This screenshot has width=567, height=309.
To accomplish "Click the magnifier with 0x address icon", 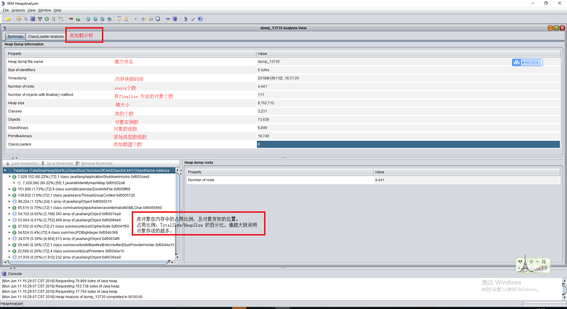I will tap(109, 19).
